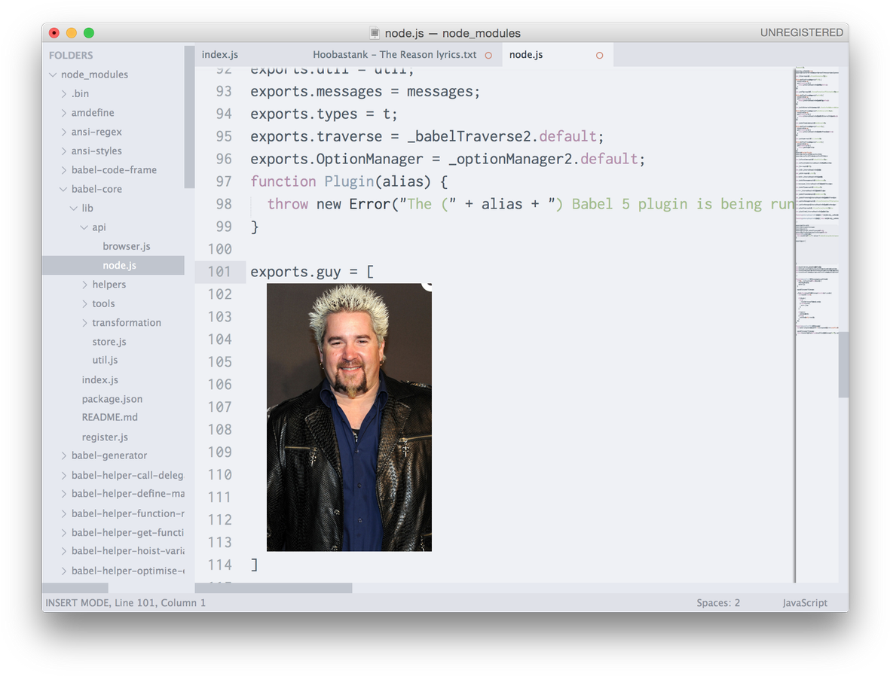Close the unsaved node.js tab
Image resolution: width=890 pixels, height=676 pixels.
599,55
